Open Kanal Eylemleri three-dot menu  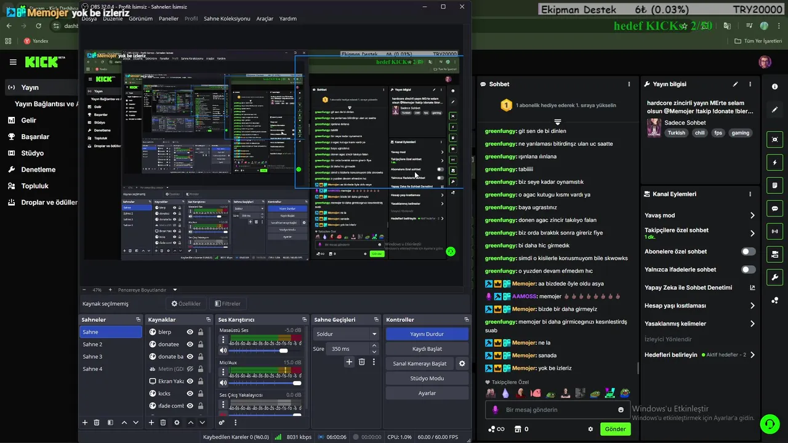(x=750, y=194)
